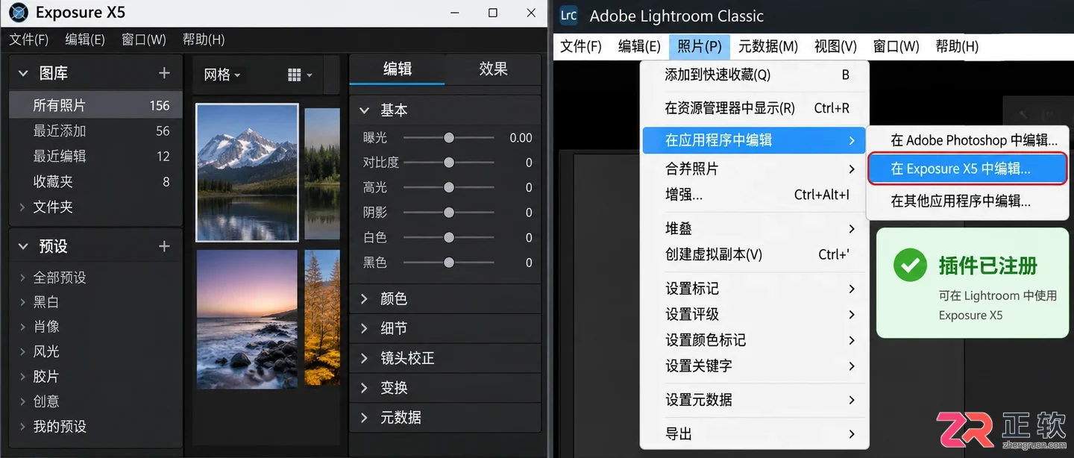The width and height of the screenshot is (1074, 458).
Task: Expand the 我的预设 category
Action: [22, 427]
